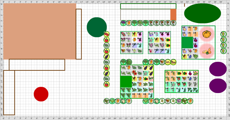Click the solid green square beside red onions

187,42
